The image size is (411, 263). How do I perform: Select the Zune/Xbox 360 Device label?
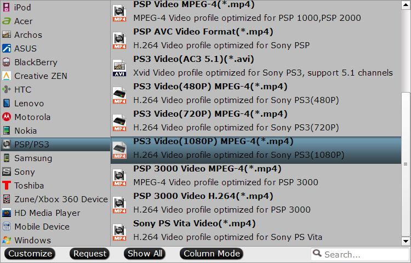61,199
